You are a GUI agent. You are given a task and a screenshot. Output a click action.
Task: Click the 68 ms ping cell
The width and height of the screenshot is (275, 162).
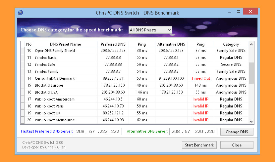coord(142,99)
